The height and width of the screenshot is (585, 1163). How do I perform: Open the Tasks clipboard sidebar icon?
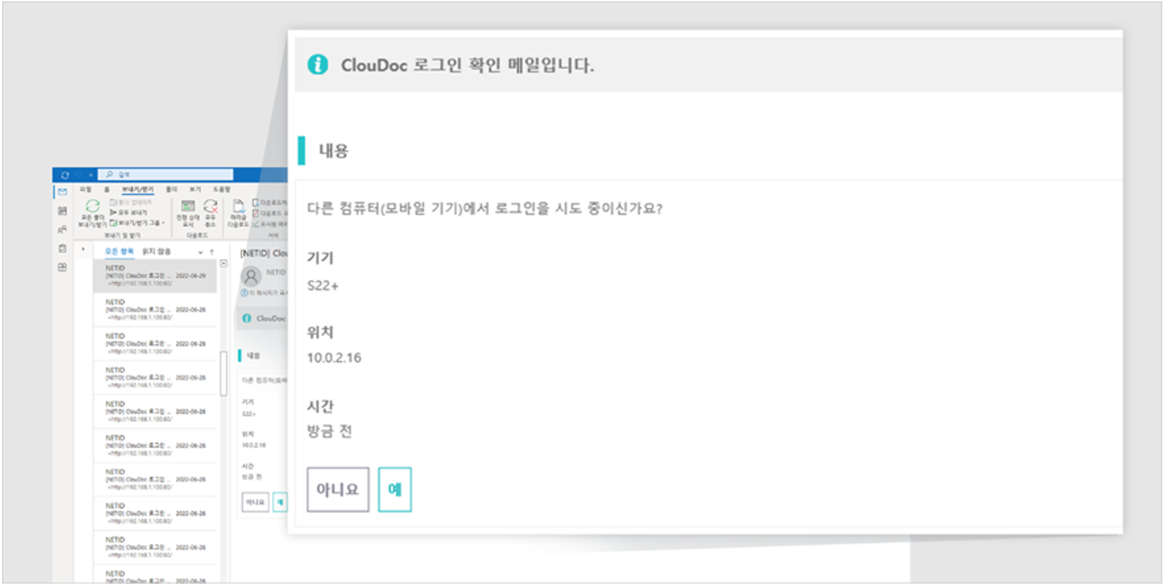pyautogui.click(x=62, y=248)
